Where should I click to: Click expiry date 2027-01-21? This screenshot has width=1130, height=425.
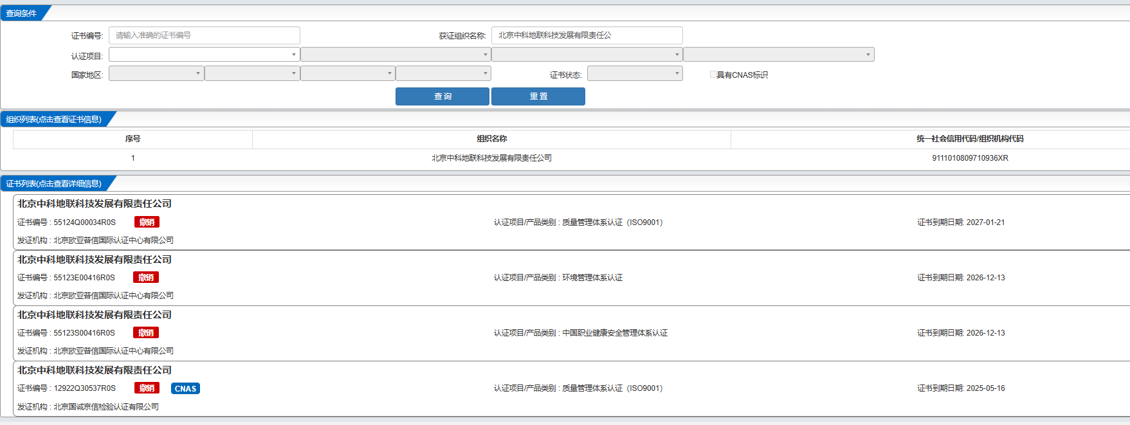[985, 222]
